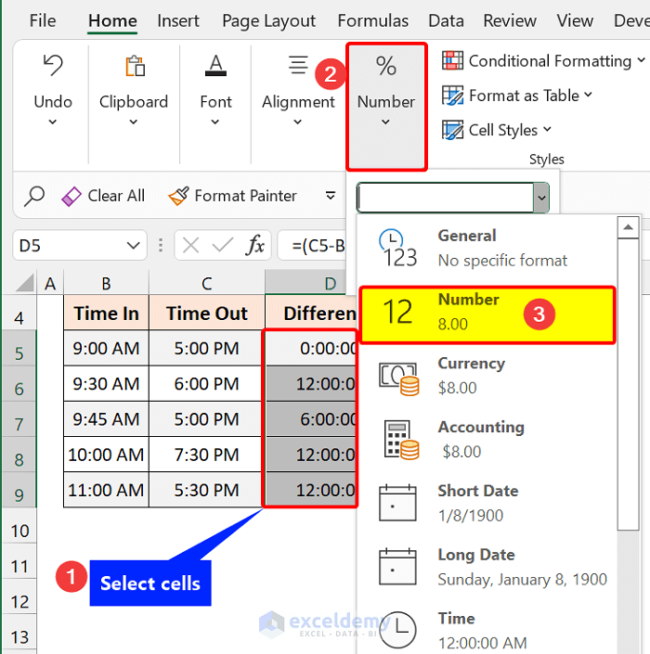The image size is (650, 654).
Task: Choose the Long Date calendar icon
Action: 397,567
